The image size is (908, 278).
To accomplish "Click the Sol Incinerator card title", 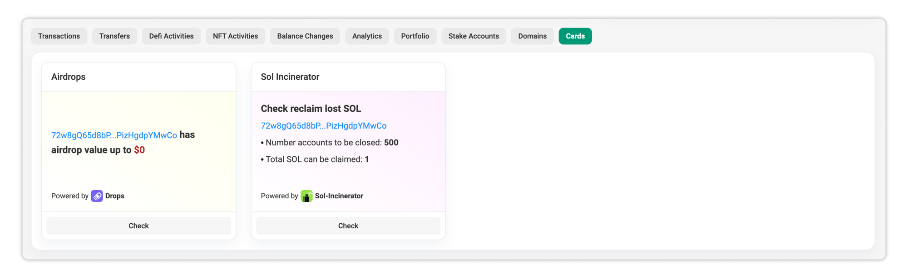I will click(290, 77).
